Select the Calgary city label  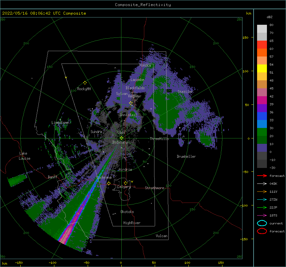(124, 187)
